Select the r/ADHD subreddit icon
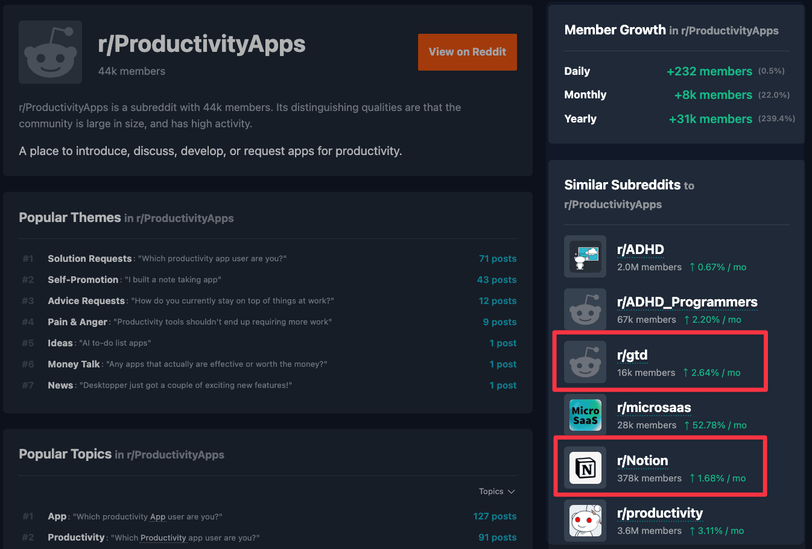Viewport: 812px width, 549px height. (585, 256)
